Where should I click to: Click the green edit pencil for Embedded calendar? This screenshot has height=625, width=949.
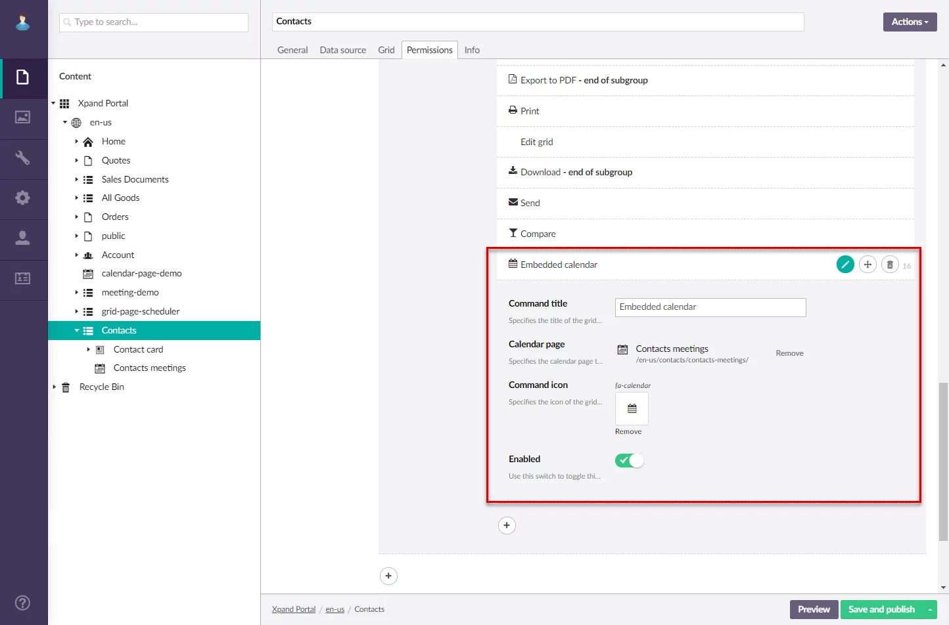tap(845, 265)
